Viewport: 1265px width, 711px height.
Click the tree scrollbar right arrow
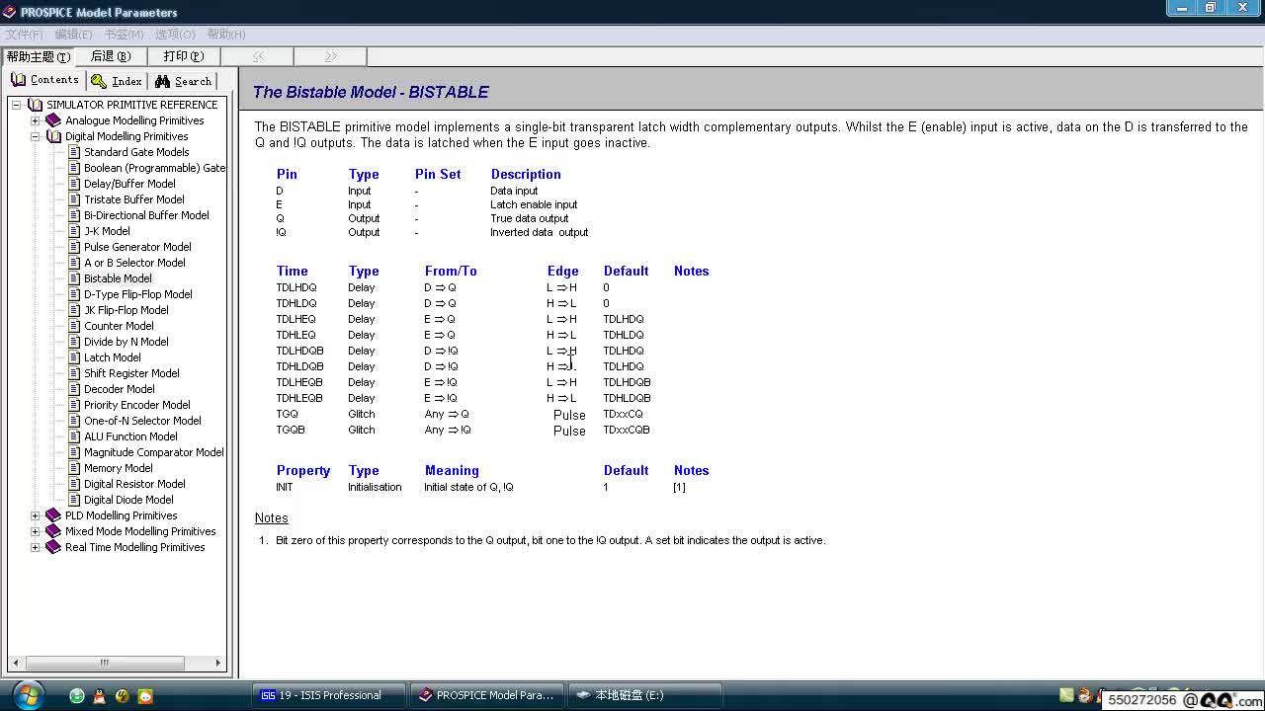coord(219,664)
